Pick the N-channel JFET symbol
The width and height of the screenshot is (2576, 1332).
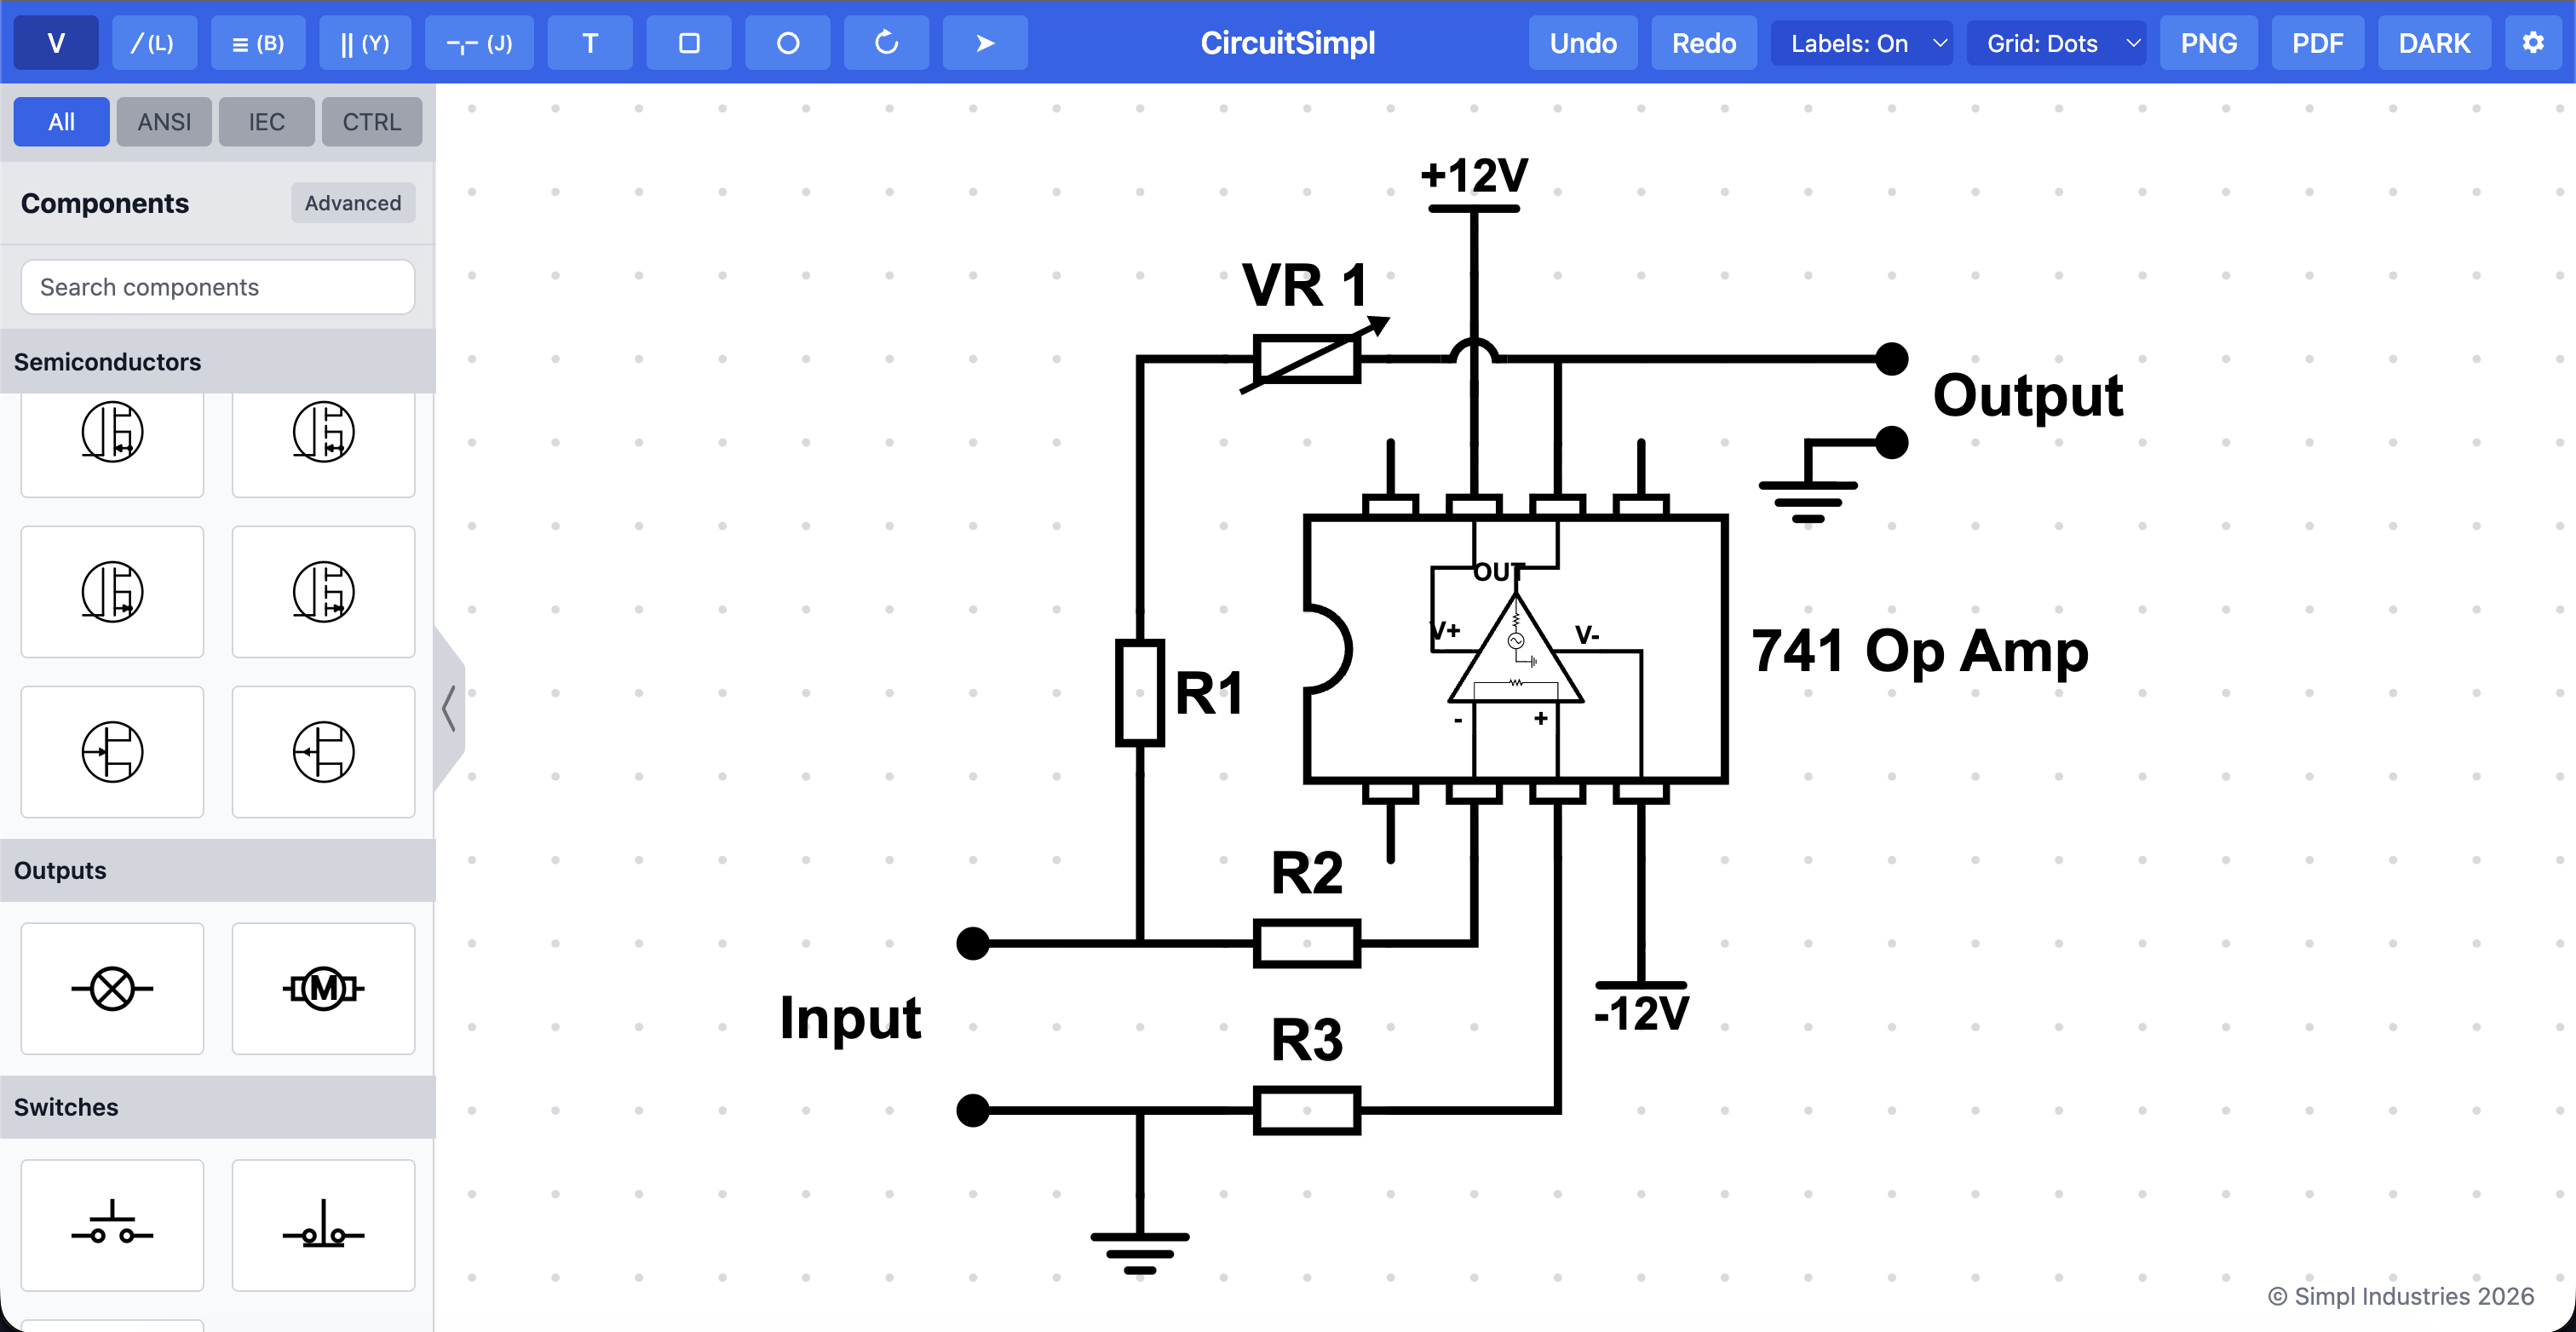(112, 752)
